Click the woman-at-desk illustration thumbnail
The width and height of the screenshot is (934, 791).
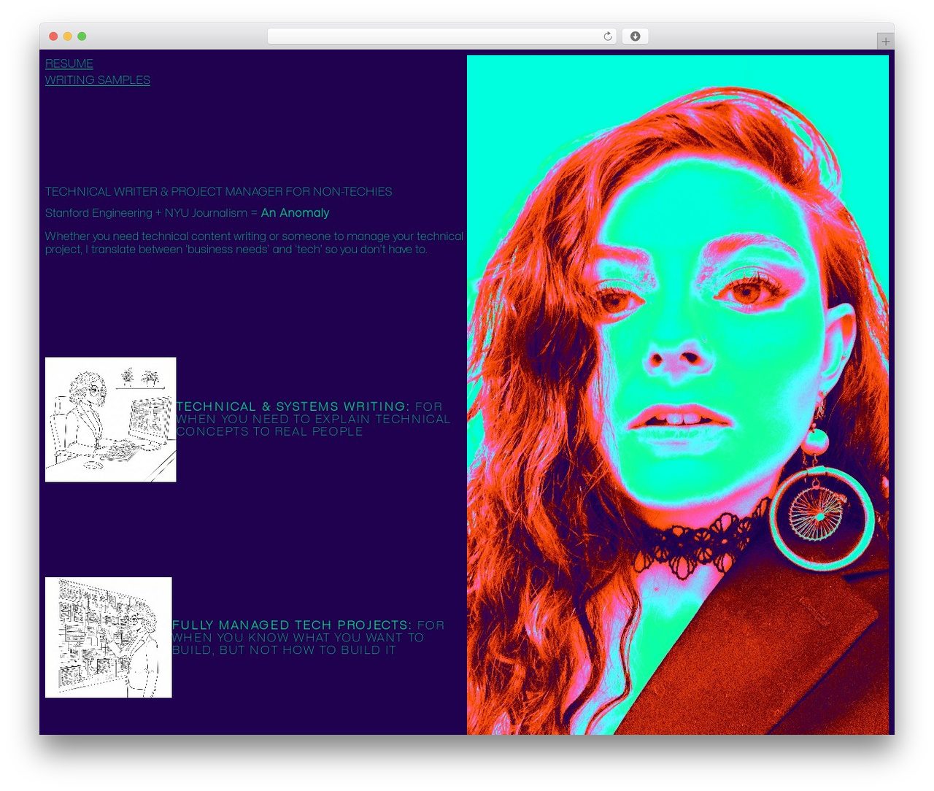tap(111, 420)
